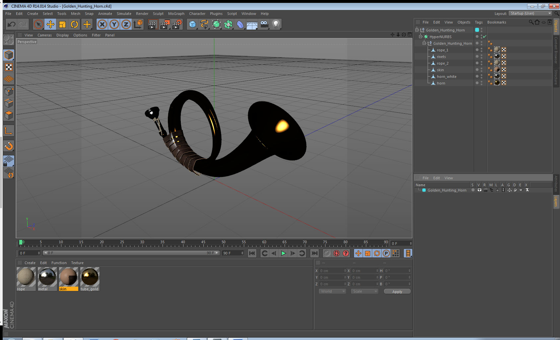Enable the Axis tool
Screen dimensions: 560x340
9,131
